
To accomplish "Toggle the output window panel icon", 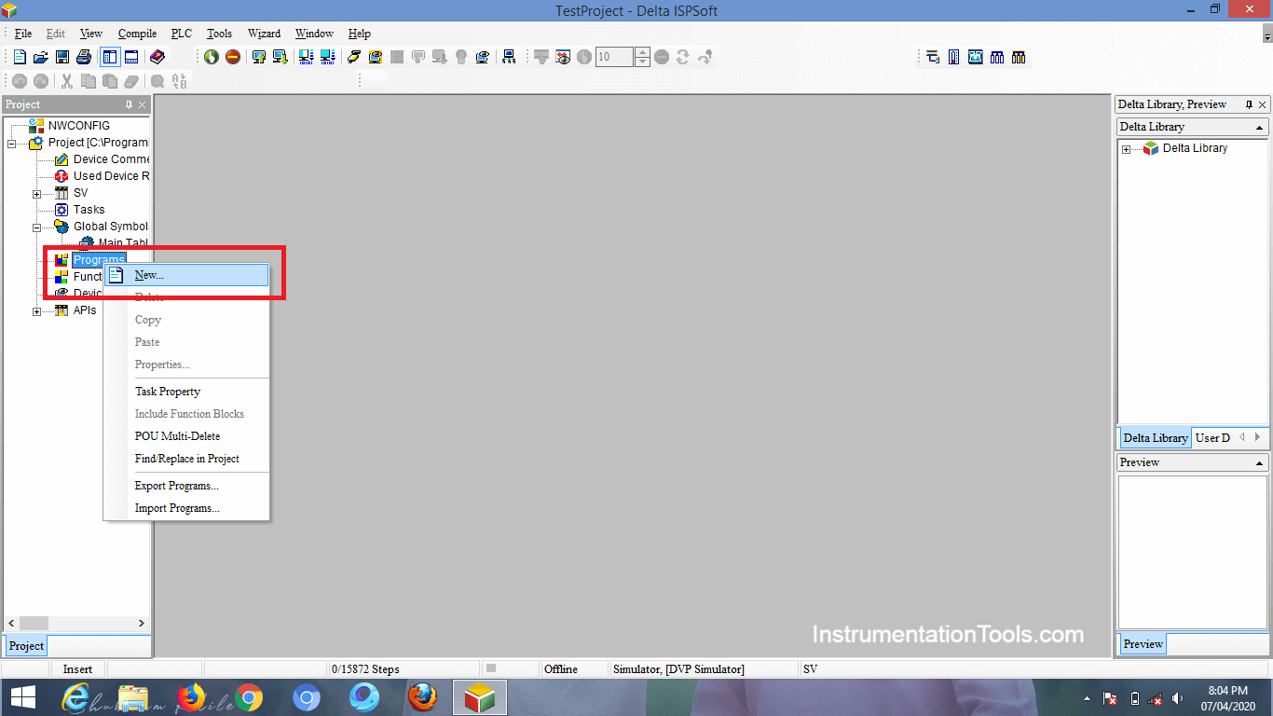I will pos(131,57).
